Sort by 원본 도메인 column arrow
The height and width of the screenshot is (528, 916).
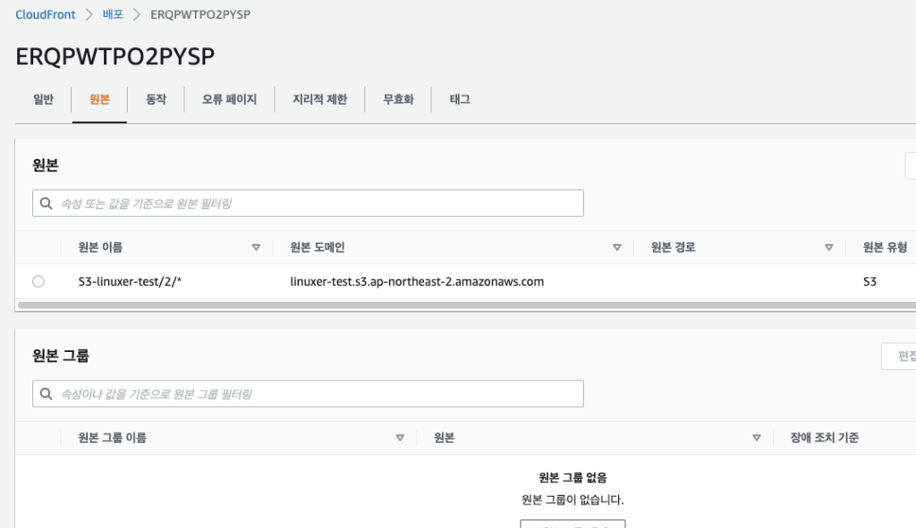616,247
